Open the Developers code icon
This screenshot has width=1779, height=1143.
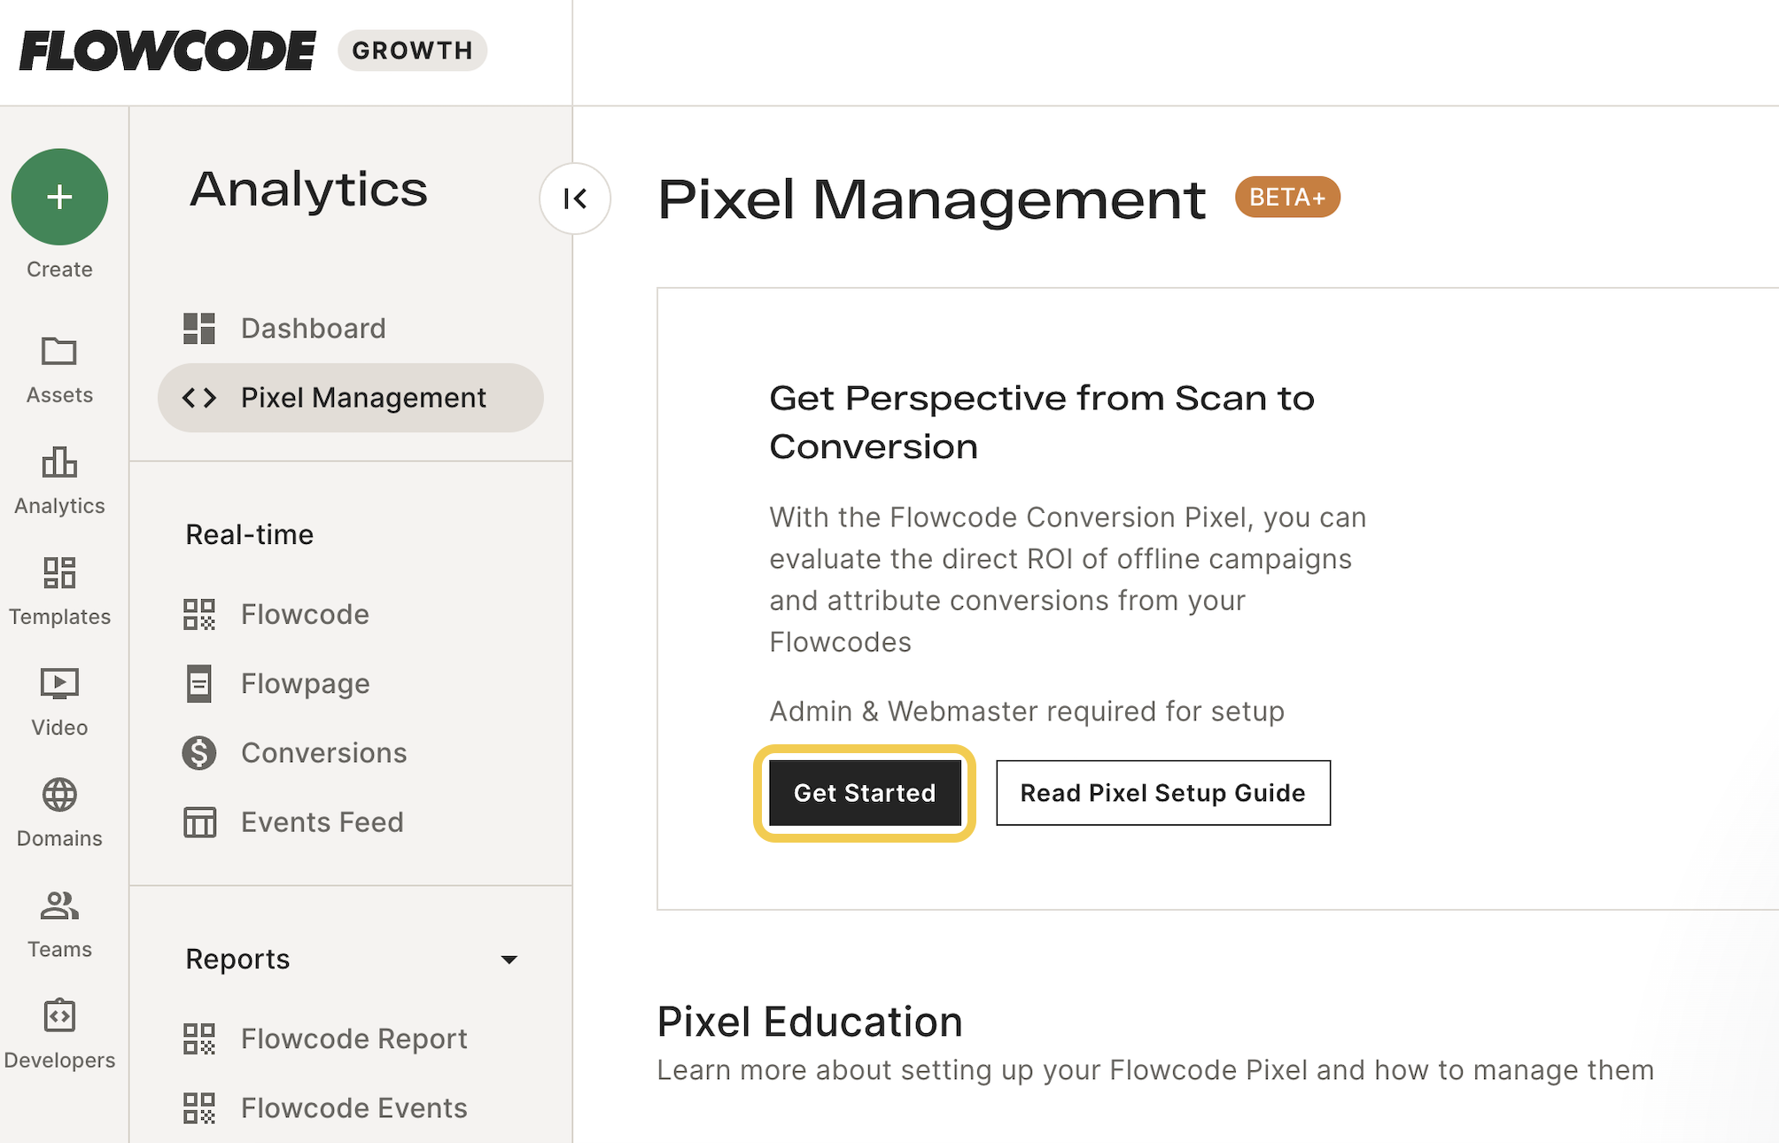(59, 1015)
